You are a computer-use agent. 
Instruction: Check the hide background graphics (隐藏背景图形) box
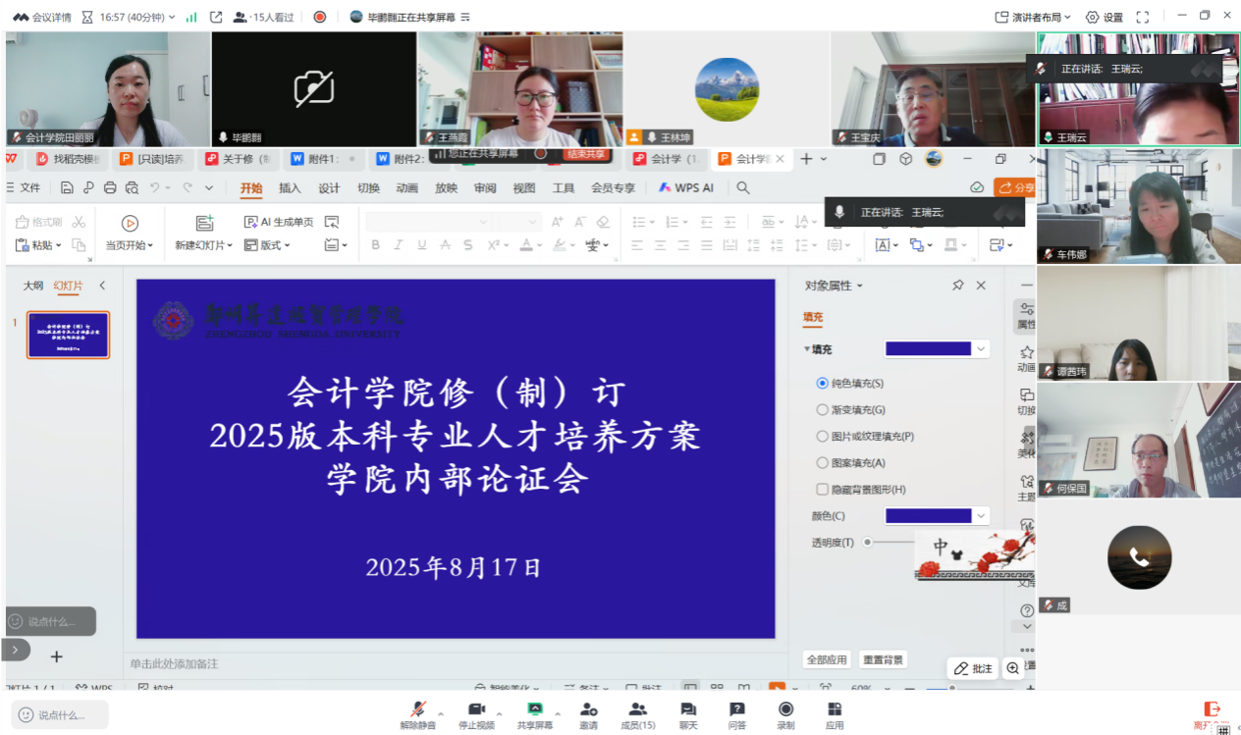(823, 490)
